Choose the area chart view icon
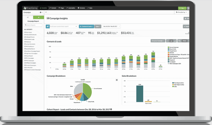The image size is (212, 125). pos(175,41)
